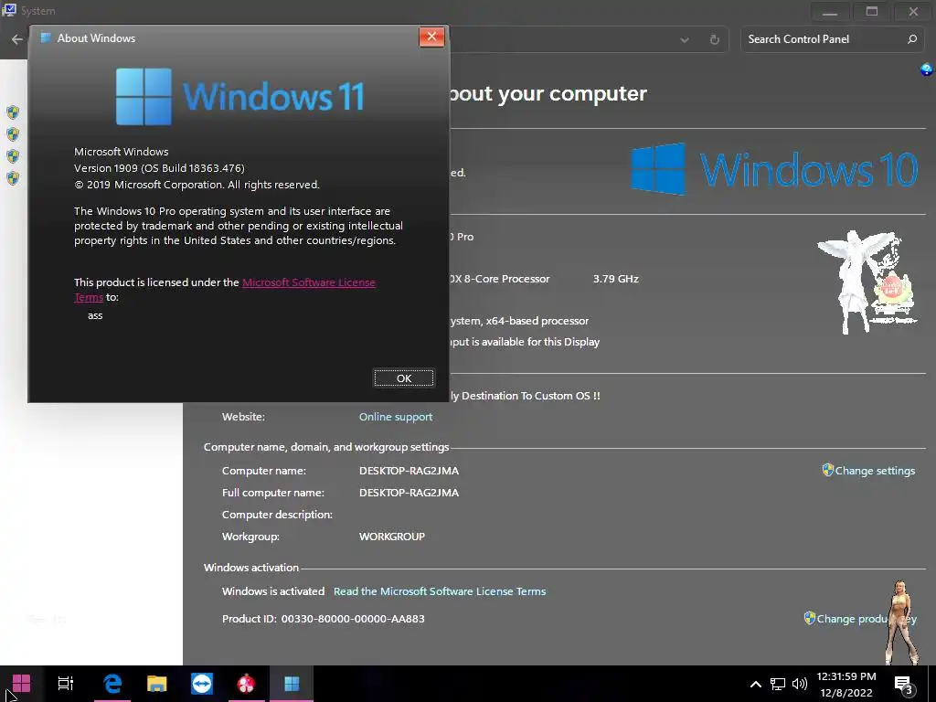The width and height of the screenshot is (936, 702).
Task: Click the System window title icon
Action: 9,10
